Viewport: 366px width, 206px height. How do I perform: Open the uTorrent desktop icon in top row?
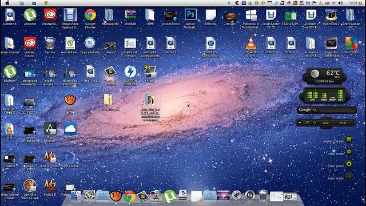click(30, 15)
